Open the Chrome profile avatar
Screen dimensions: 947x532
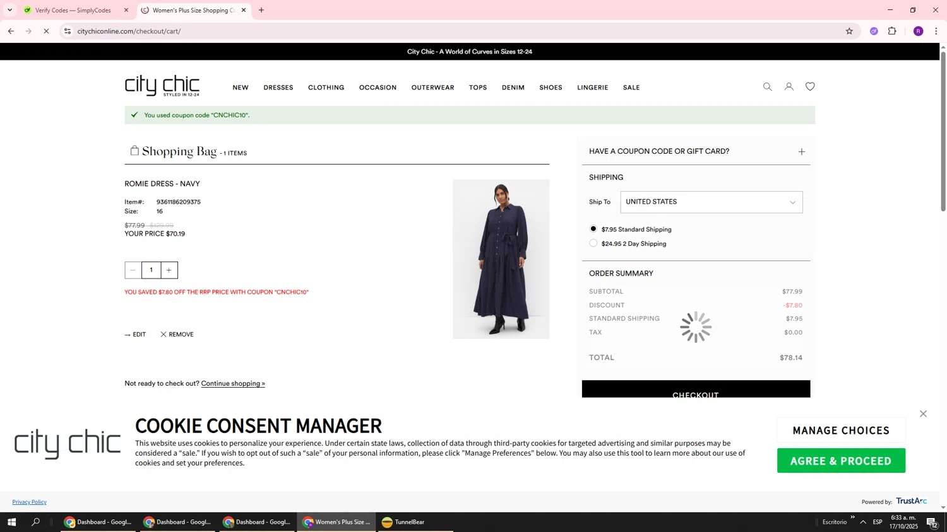tap(919, 32)
